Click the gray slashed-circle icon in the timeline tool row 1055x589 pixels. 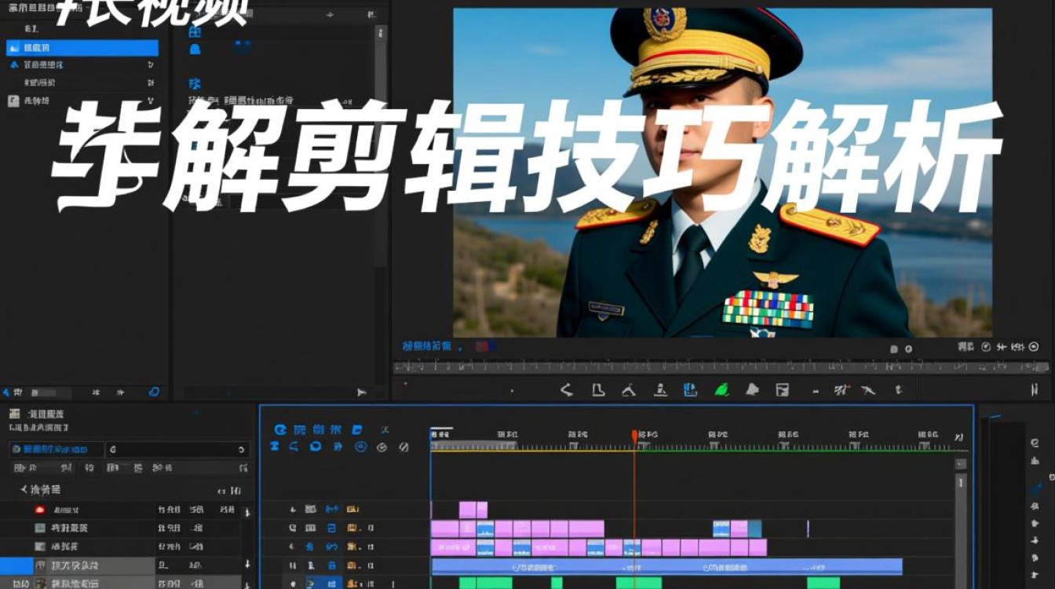point(403,447)
